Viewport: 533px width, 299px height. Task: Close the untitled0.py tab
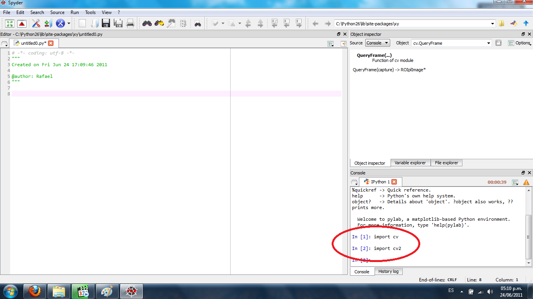pyautogui.click(x=51, y=43)
